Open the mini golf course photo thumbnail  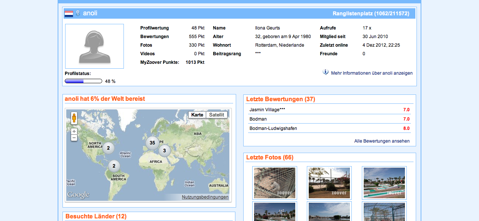click(x=384, y=183)
